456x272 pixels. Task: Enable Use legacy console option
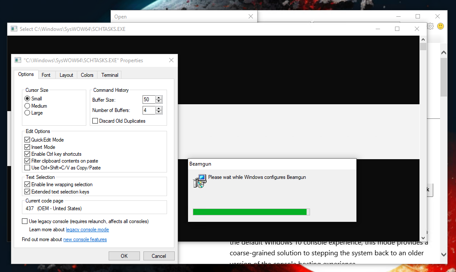[25, 221]
